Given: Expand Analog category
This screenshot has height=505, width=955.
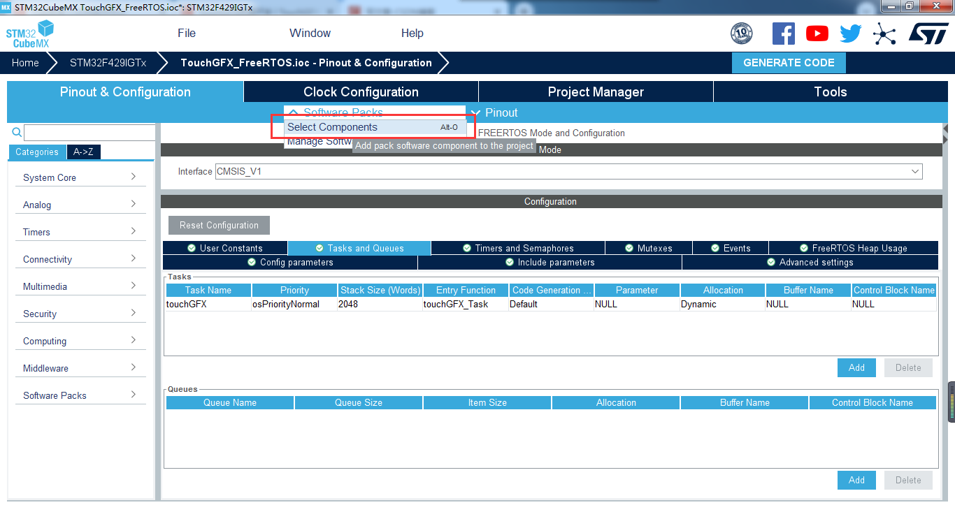Looking at the screenshot, I should pyautogui.click(x=80, y=205).
